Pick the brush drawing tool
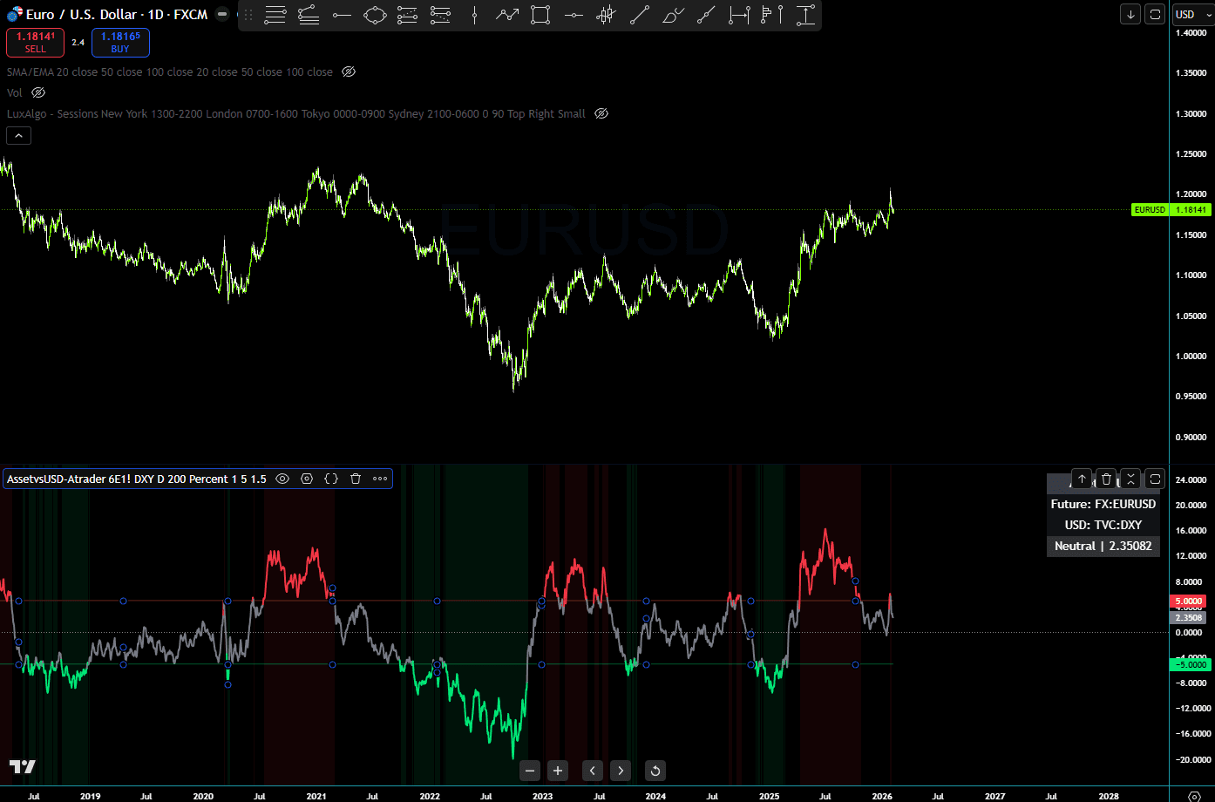This screenshot has width=1215, height=802. [x=672, y=15]
